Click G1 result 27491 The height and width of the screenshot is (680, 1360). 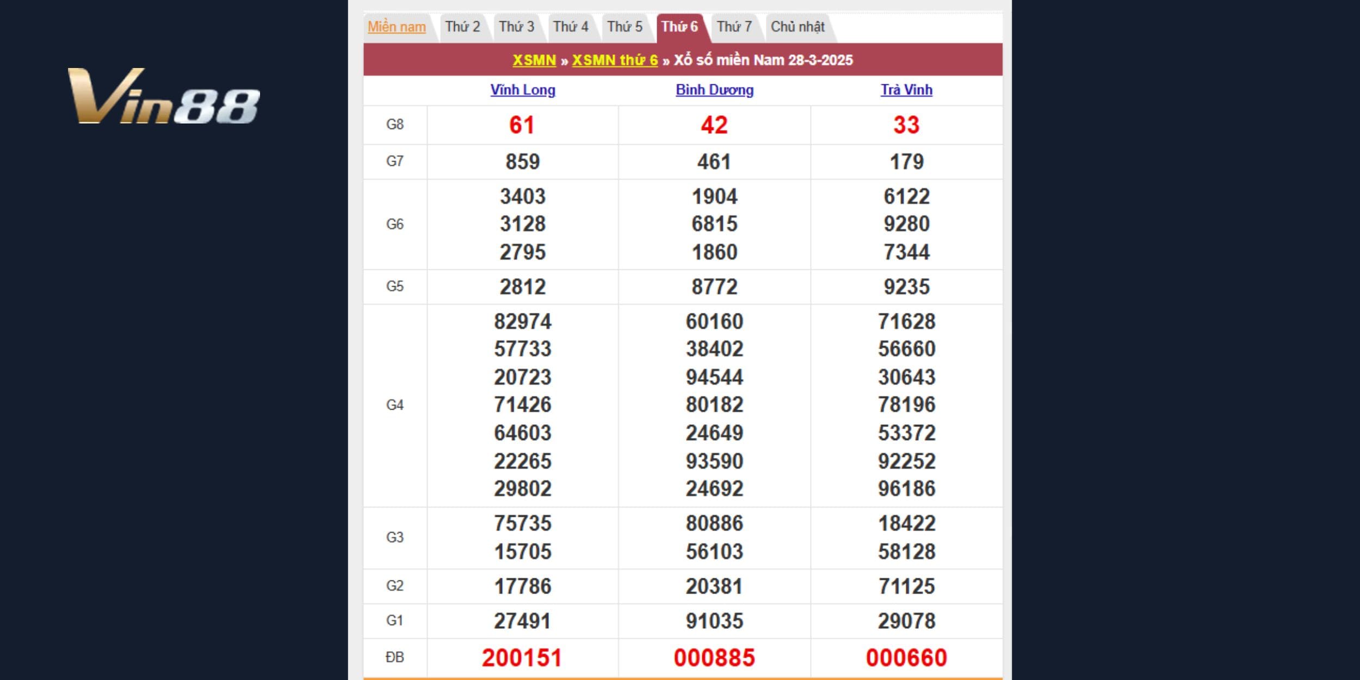pos(523,621)
